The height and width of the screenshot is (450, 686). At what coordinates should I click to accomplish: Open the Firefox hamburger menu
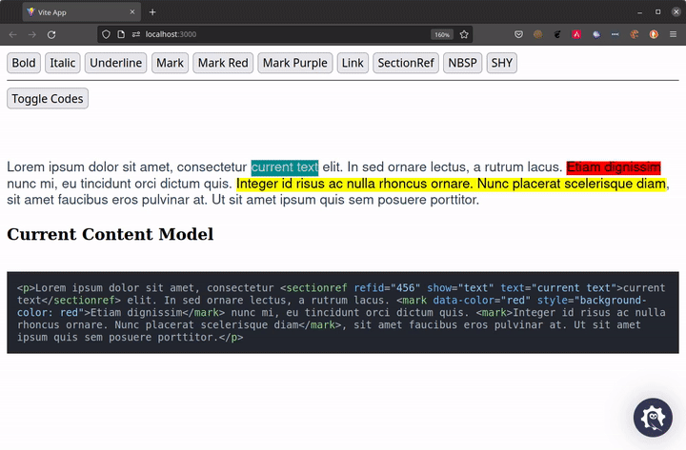coord(673,34)
